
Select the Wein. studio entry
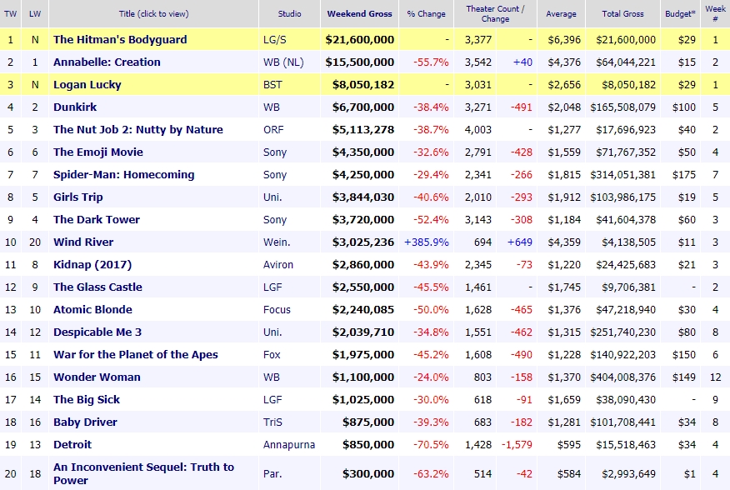click(x=277, y=242)
